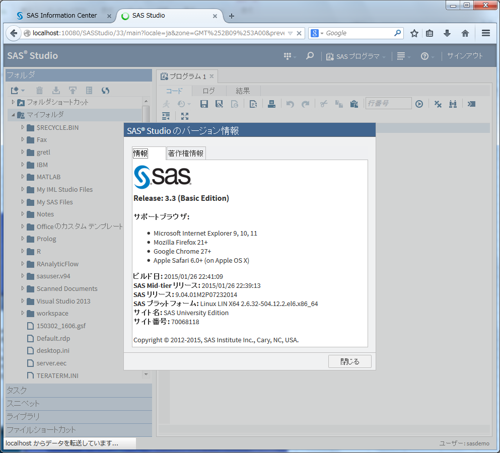Click the Save program icon in code toolbar

click(x=204, y=104)
